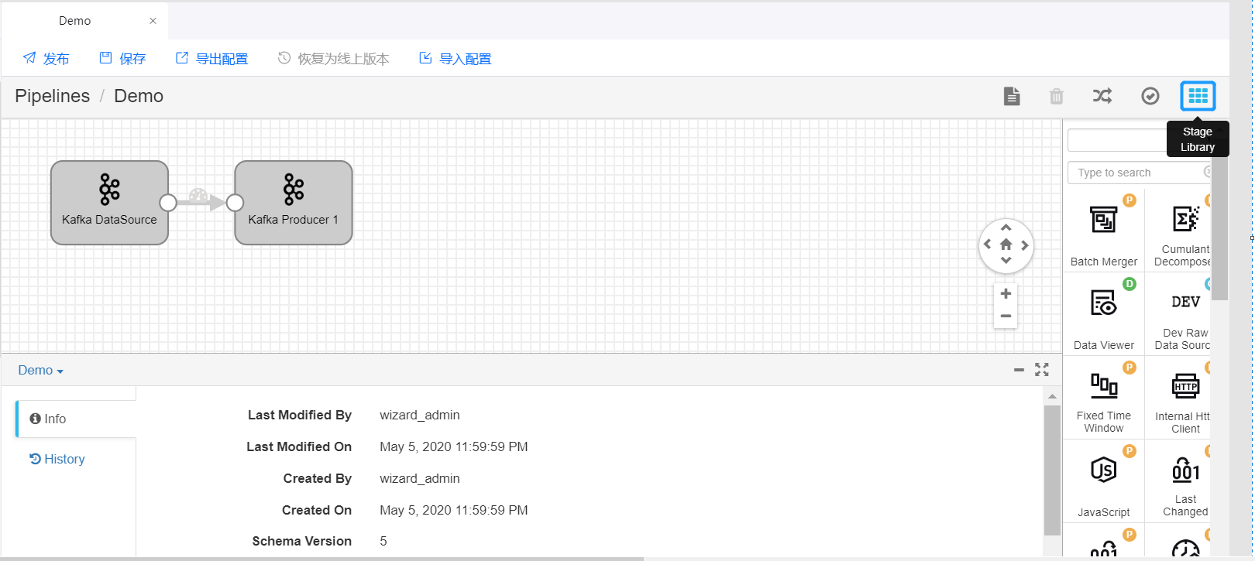Select the Info tab

coord(49,419)
